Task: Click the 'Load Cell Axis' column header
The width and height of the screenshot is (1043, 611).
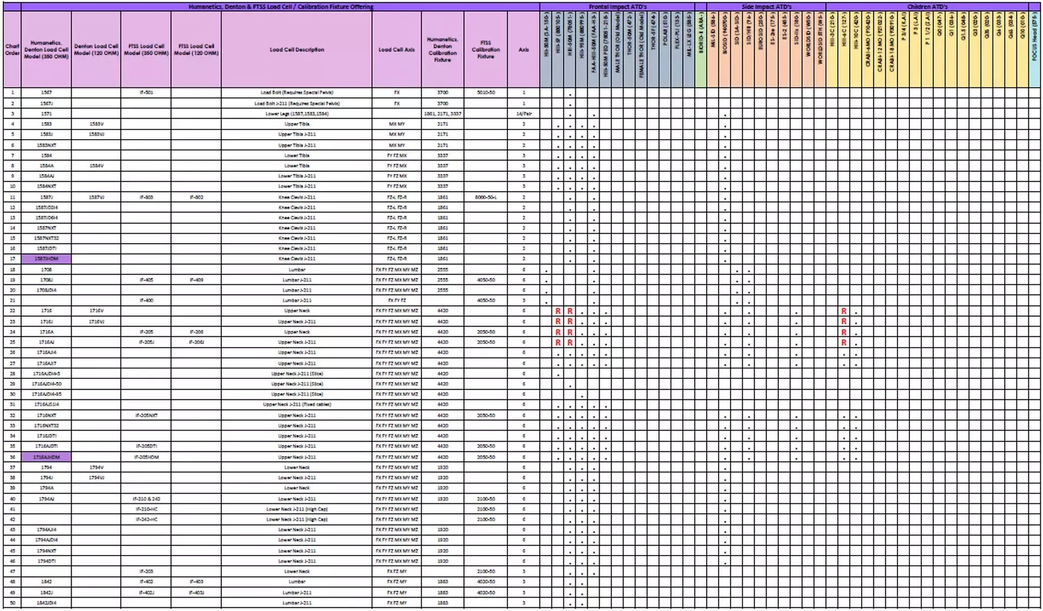Action: 397,49
